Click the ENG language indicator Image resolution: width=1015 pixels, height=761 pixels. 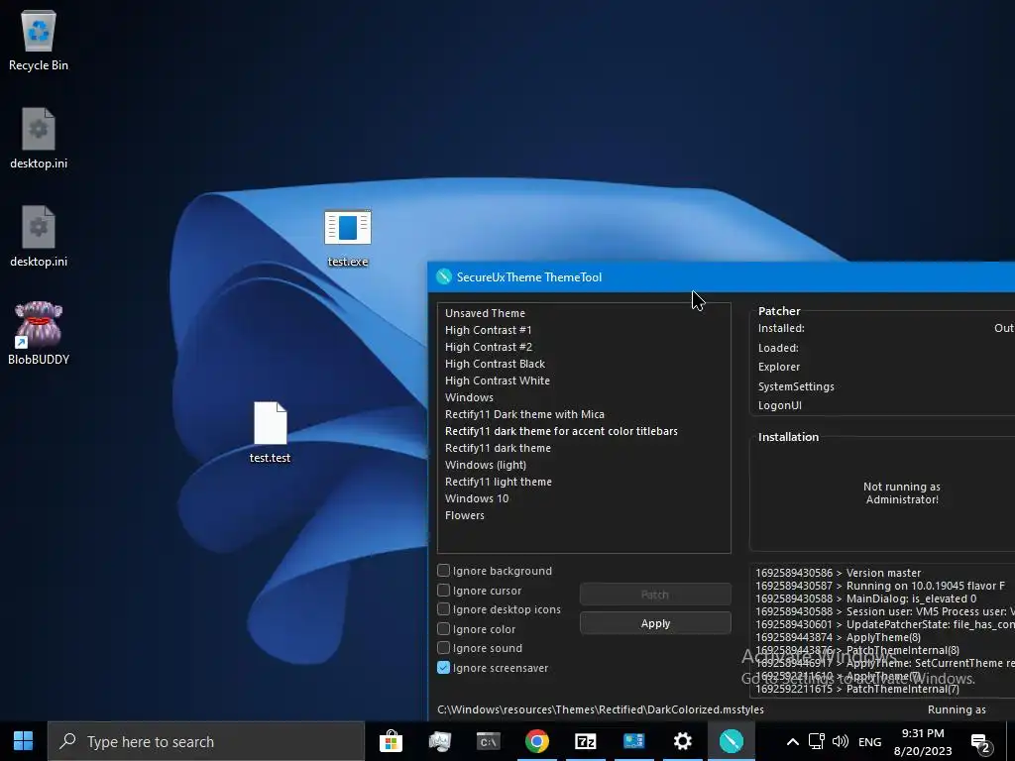869,741
